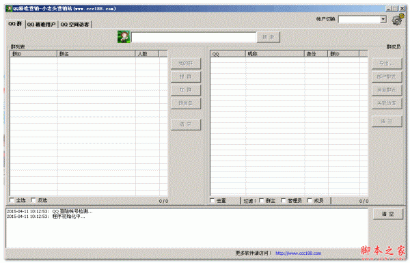Enable the 群主 filter checkbox
The image size is (410, 263).
[261, 201]
